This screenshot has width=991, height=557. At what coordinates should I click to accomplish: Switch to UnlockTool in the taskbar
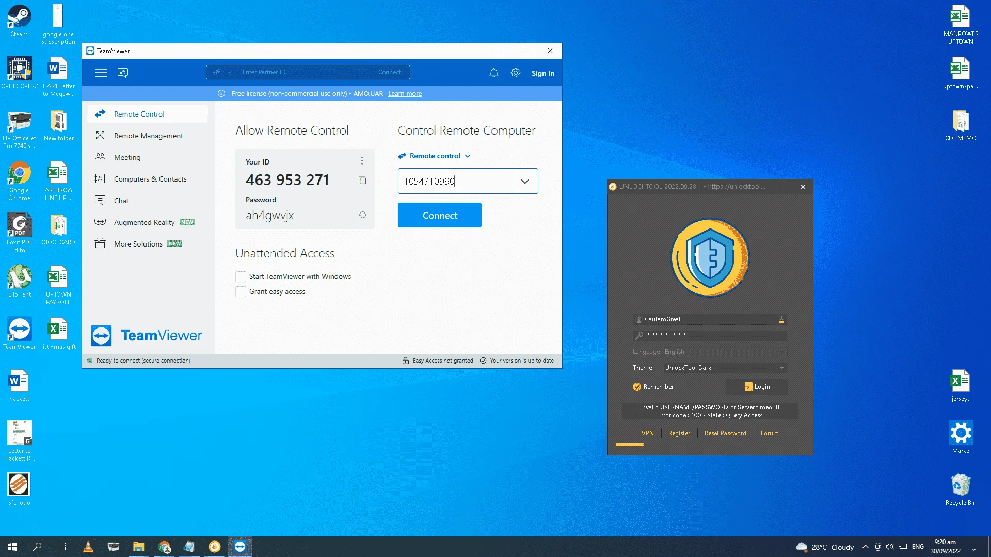[x=215, y=547]
